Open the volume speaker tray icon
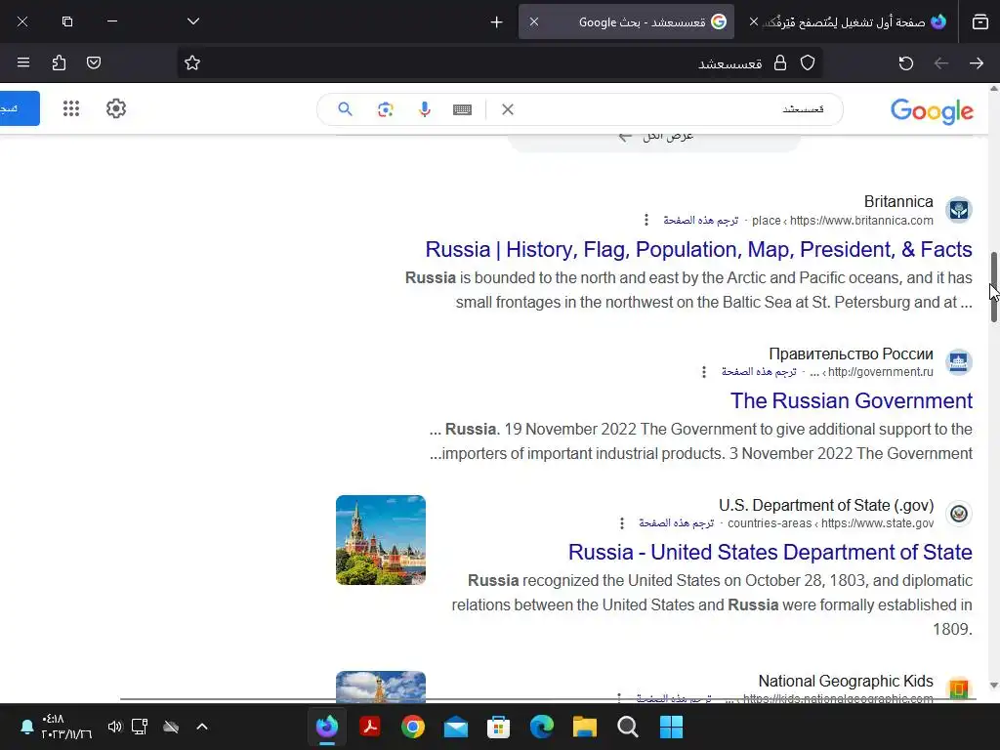Screen dimensions: 1000x750 [x=115, y=727]
